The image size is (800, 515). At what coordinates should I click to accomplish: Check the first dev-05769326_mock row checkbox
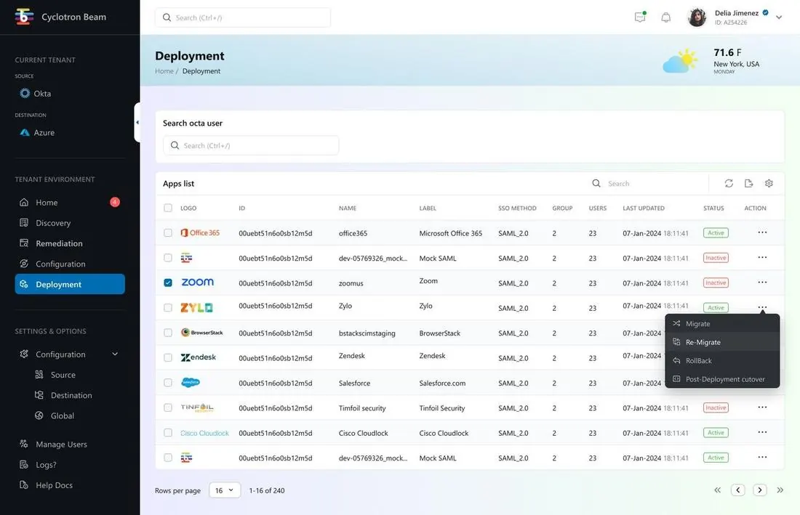coord(168,258)
